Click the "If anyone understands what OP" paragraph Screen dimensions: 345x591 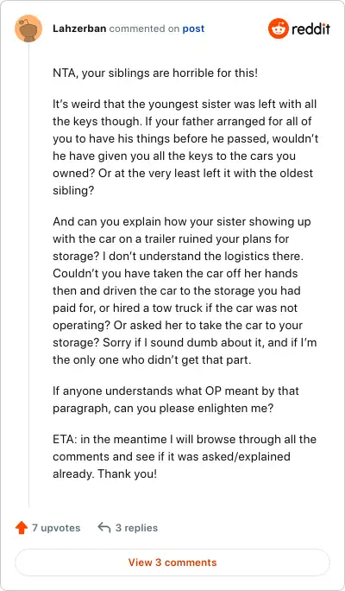176,399
